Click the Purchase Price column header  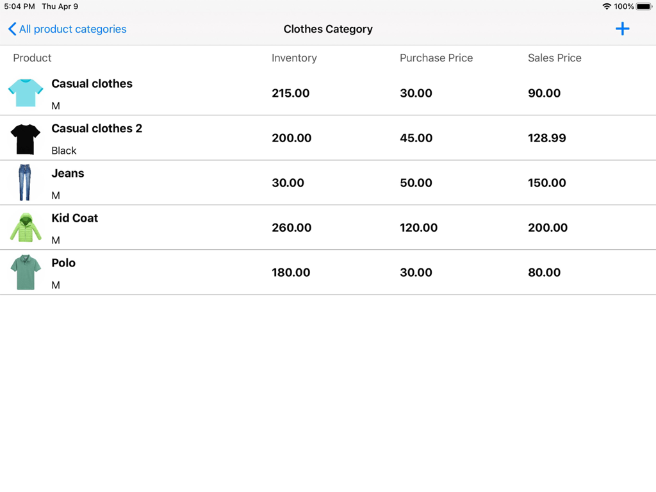tap(436, 58)
